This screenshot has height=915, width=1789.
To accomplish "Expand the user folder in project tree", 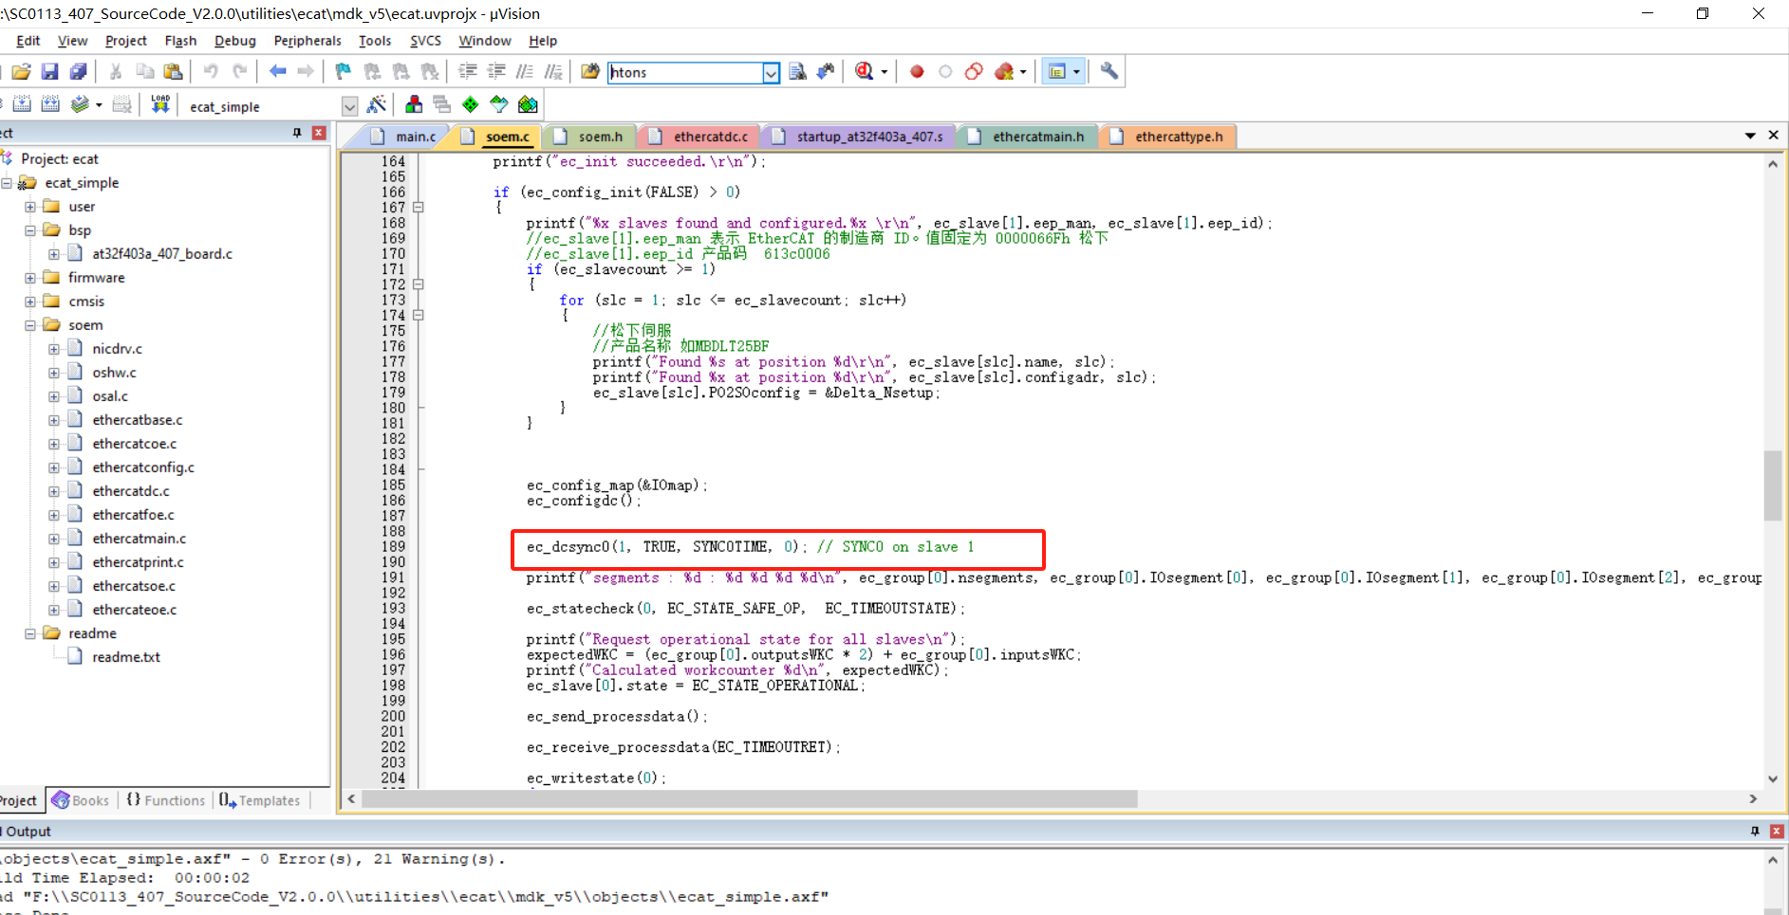I will tap(30, 207).
